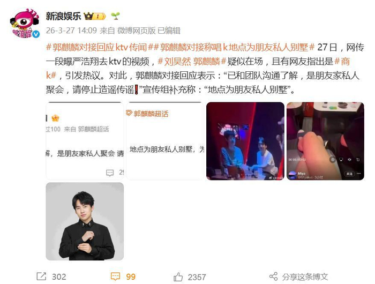Click the crown membership badge icon

click(94, 17)
